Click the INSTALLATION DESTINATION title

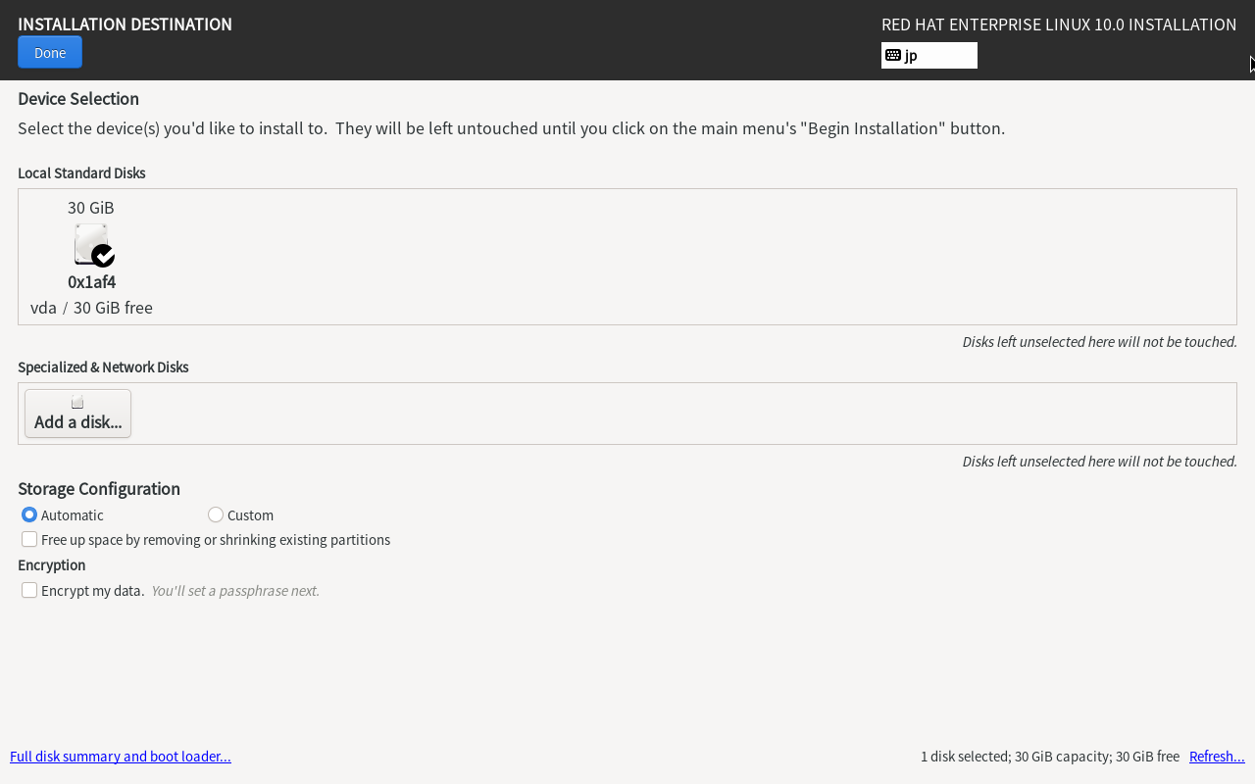[x=125, y=24]
